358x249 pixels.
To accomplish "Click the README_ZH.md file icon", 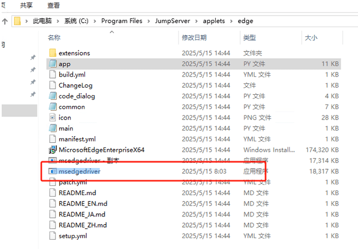I will click(x=52, y=225).
